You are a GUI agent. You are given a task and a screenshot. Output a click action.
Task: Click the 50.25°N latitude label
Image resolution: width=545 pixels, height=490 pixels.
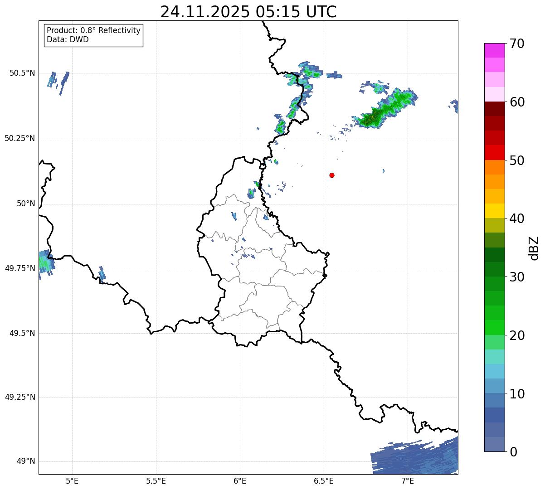coord(20,138)
